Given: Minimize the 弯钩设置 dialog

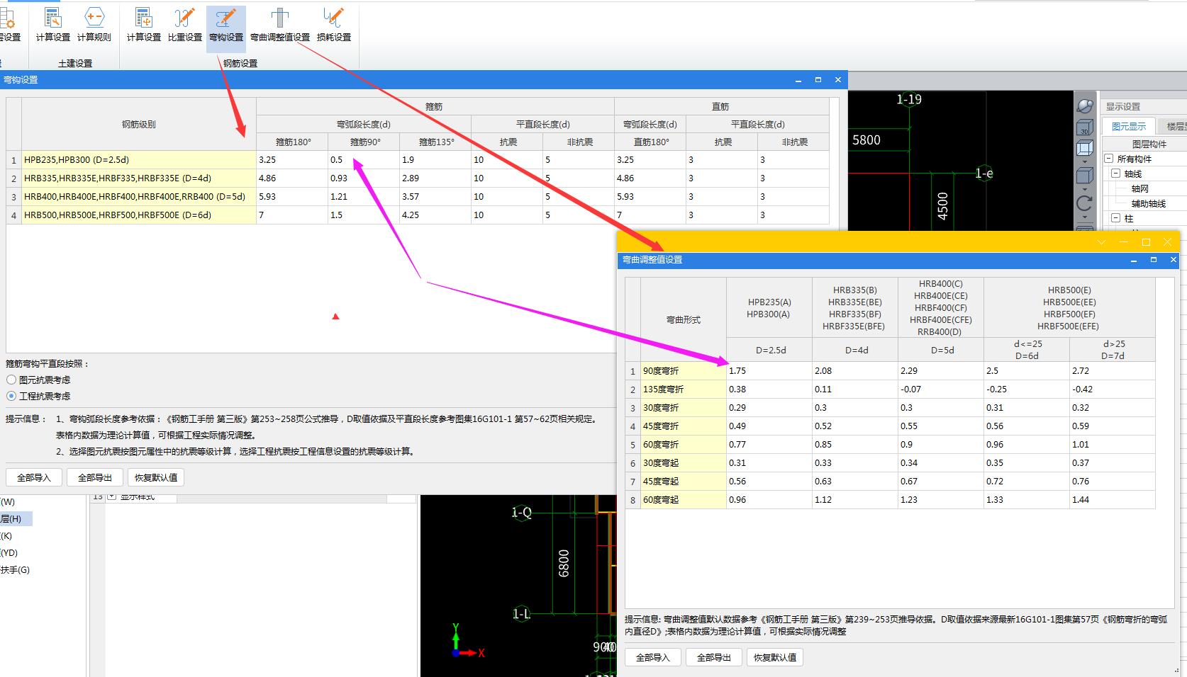Looking at the screenshot, I should tap(798, 80).
